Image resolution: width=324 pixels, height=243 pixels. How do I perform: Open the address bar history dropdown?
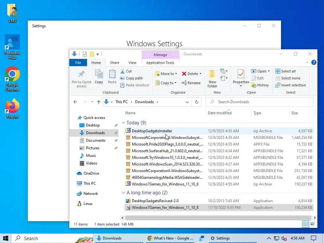pyautogui.click(x=187, y=102)
